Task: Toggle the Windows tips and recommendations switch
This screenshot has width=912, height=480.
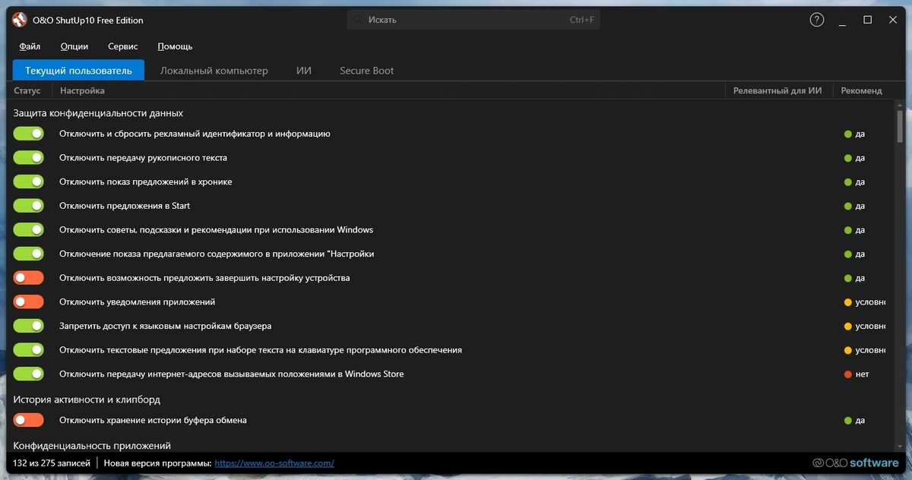Action: tap(29, 230)
